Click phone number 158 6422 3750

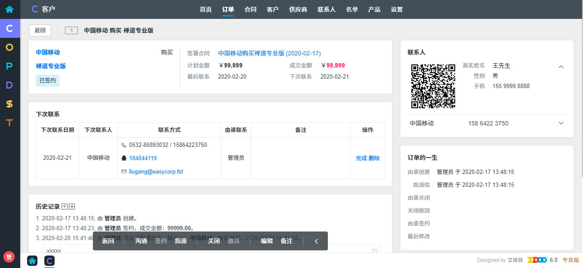488,123
